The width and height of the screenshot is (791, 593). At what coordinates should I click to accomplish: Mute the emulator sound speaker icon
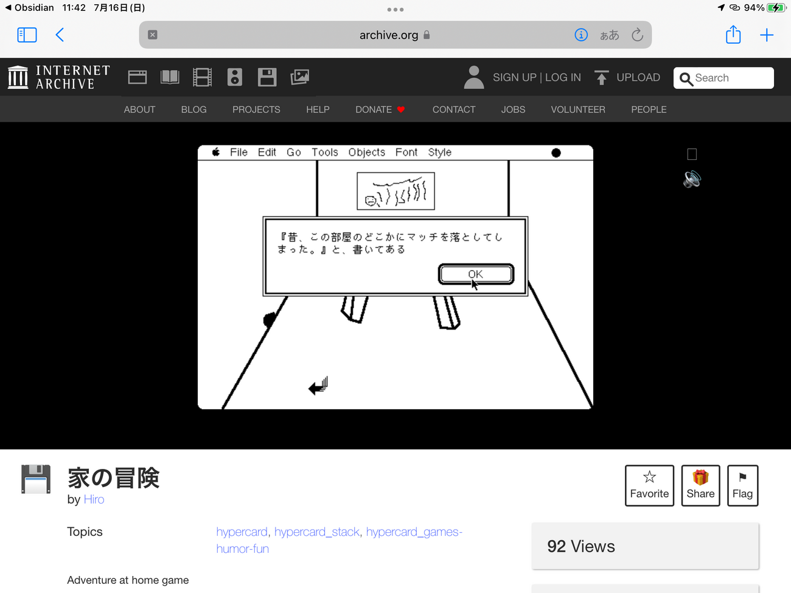(x=692, y=179)
